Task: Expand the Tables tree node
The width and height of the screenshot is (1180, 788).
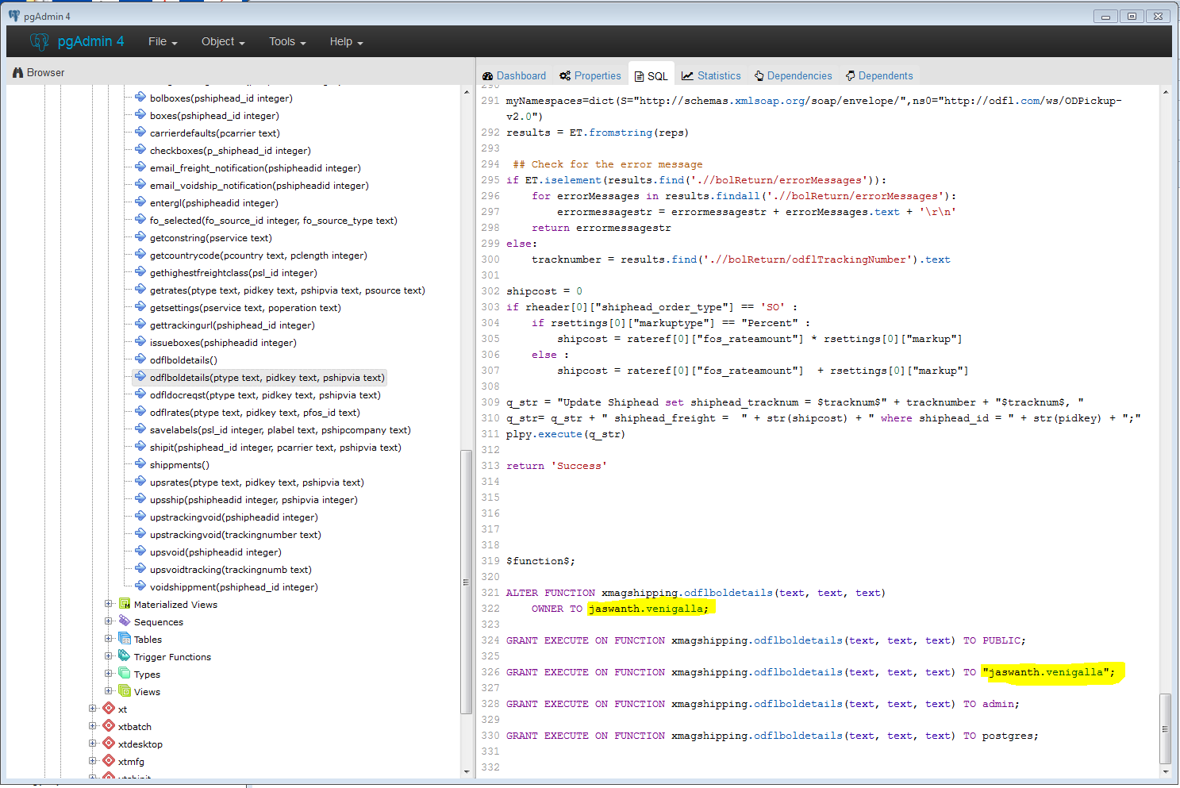Action: (x=109, y=639)
